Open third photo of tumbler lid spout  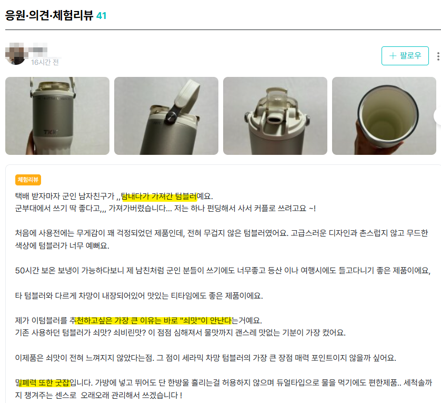tap(275, 116)
